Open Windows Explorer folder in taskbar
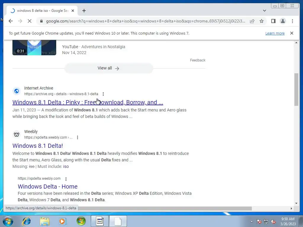Image resolution: width=303 pixels, height=227 pixels. [45, 221]
